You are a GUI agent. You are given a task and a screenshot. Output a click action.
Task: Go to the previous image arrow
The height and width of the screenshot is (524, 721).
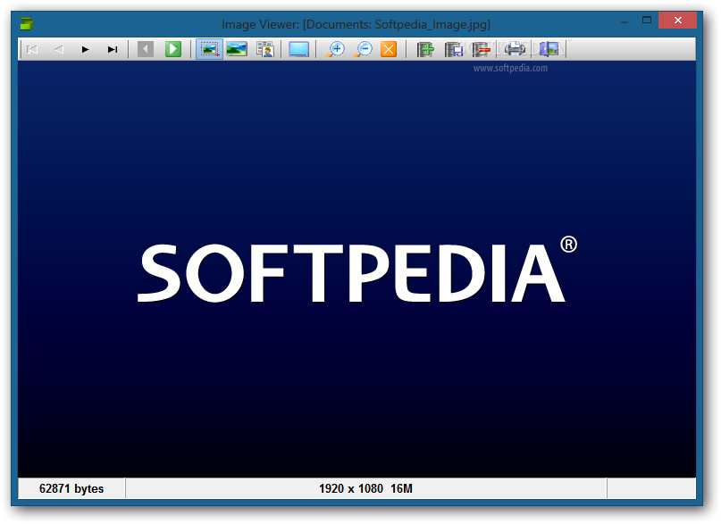tap(59, 49)
